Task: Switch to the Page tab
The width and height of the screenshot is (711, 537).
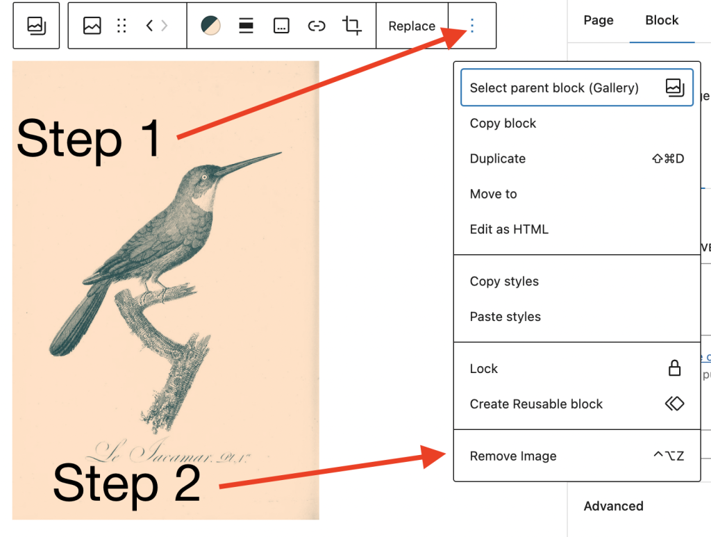Action: tap(598, 20)
